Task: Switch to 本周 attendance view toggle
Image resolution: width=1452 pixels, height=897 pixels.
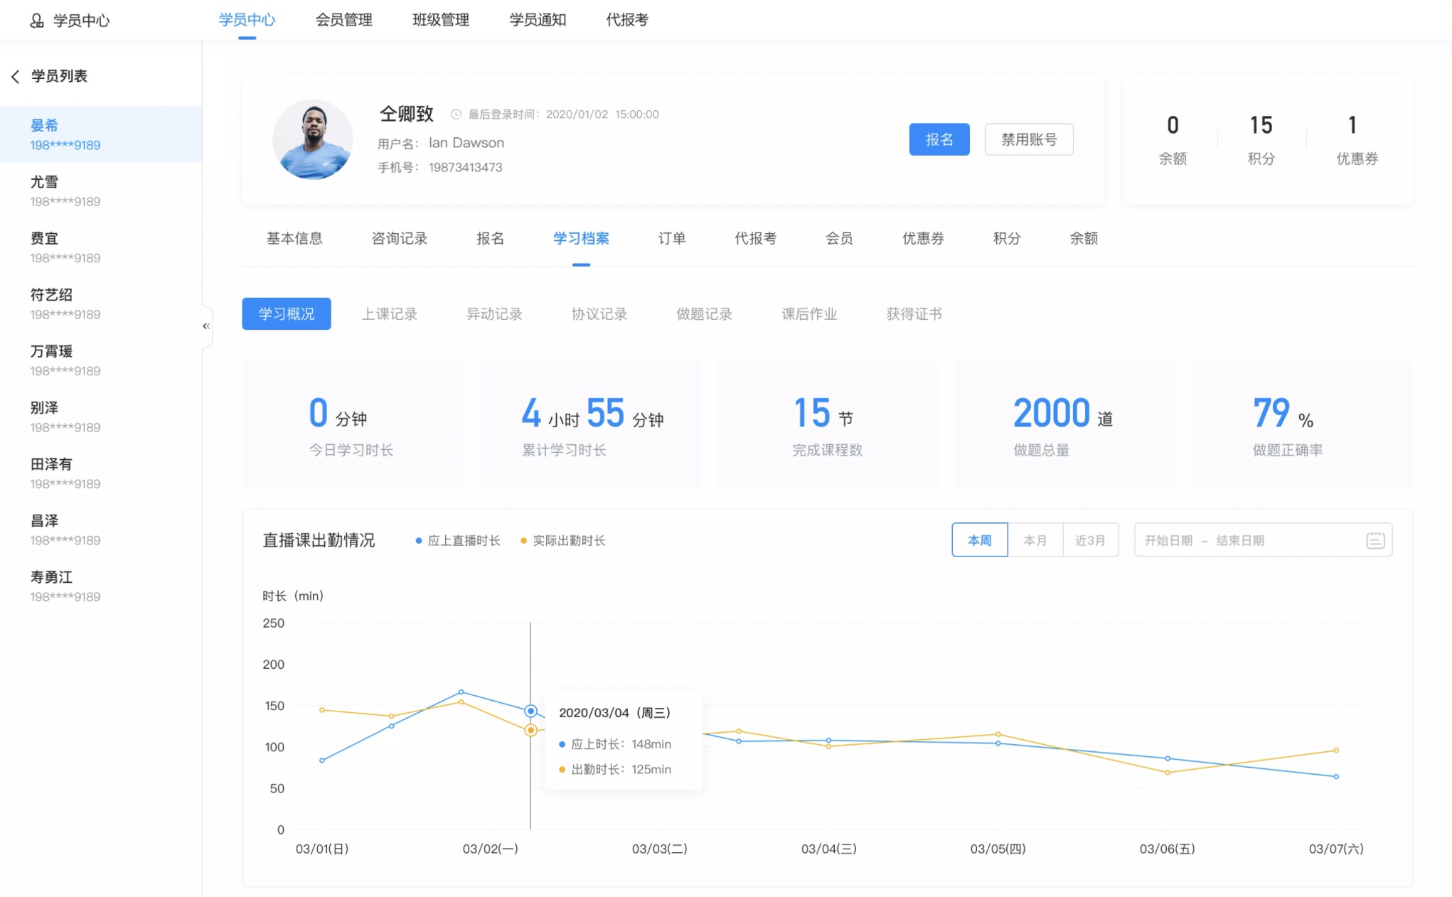Action: pyautogui.click(x=978, y=540)
